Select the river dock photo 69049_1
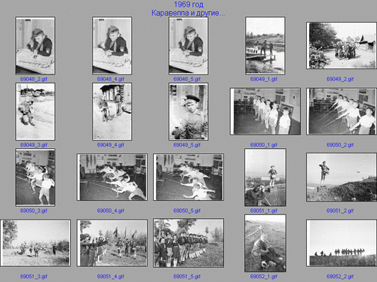The image size is (377, 282). (x=265, y=46)
